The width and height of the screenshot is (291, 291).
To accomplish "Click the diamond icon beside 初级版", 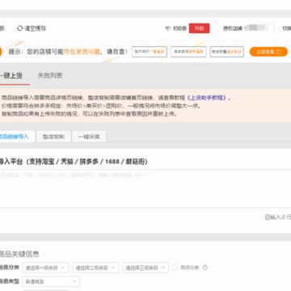I will (x=167, y=28).
